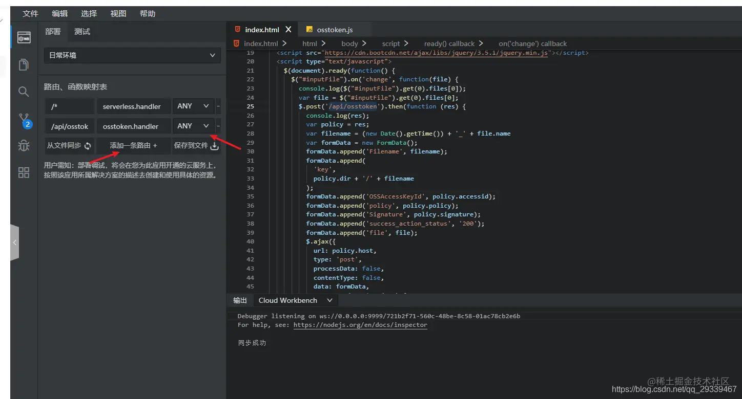The width and height of the screenshot is (742, 399).
Task: Open ANY method dropdown for /api/osstok route
Action: [x=193, y=126]
